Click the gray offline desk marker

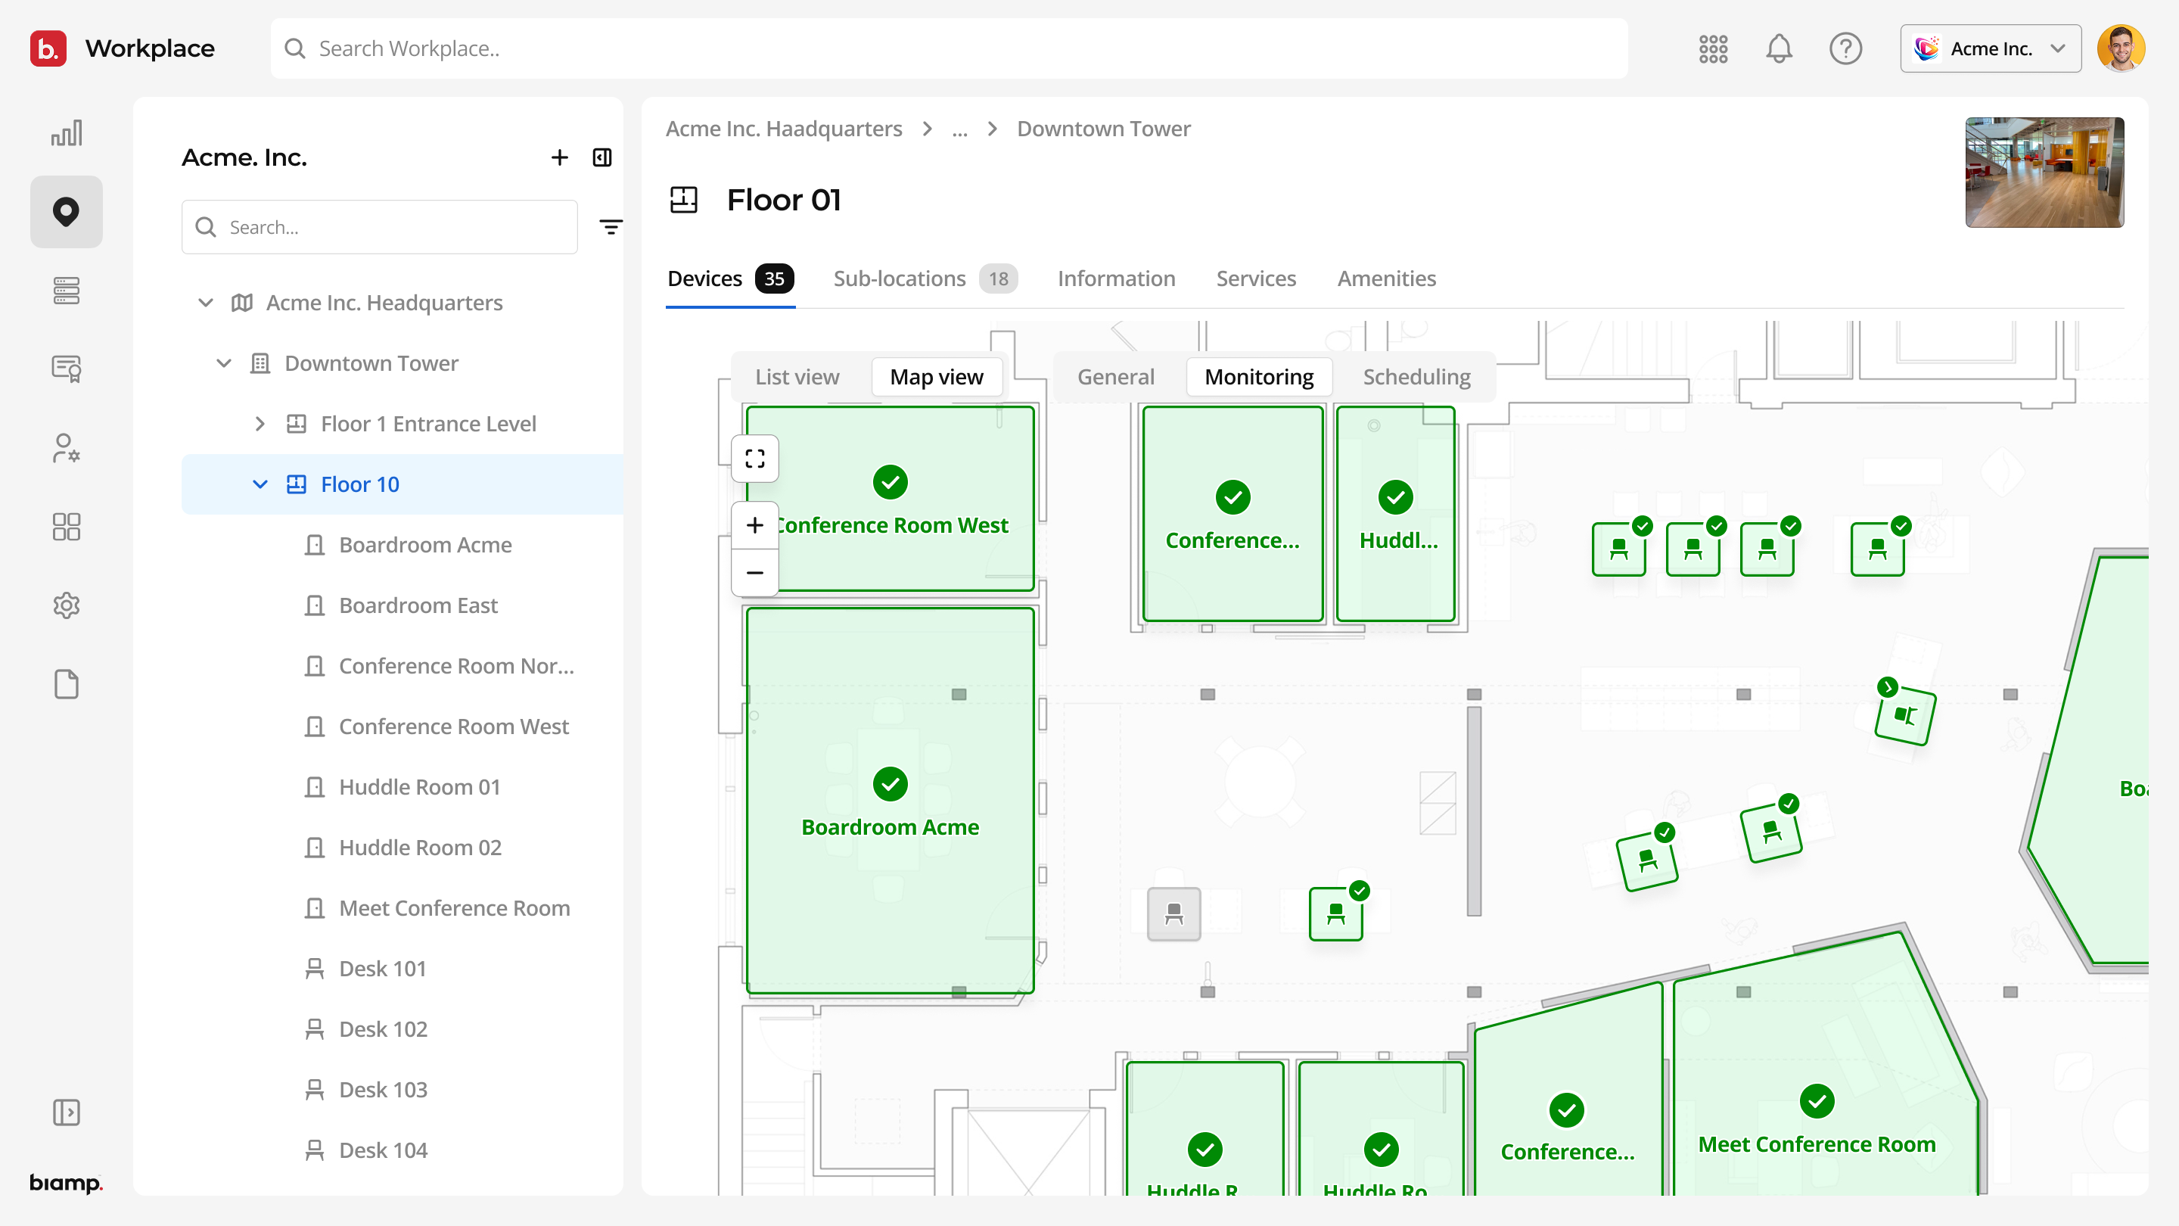click(1173, 913)
